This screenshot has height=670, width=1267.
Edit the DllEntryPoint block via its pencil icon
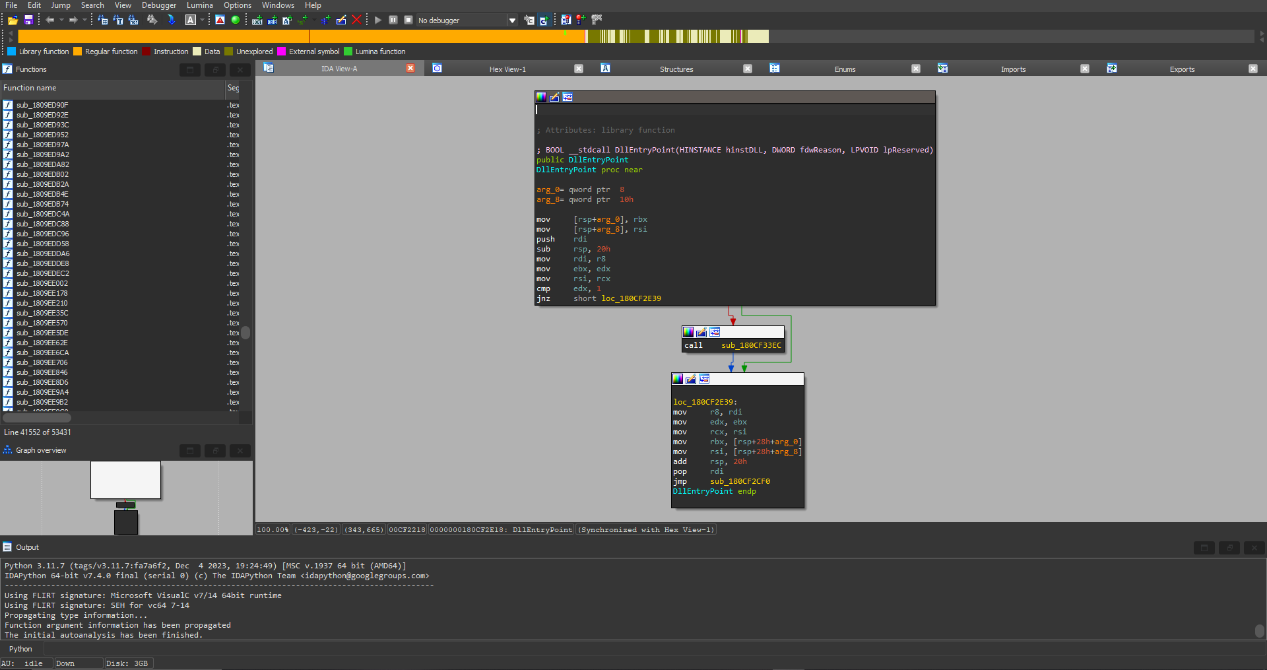pos(554,97)
